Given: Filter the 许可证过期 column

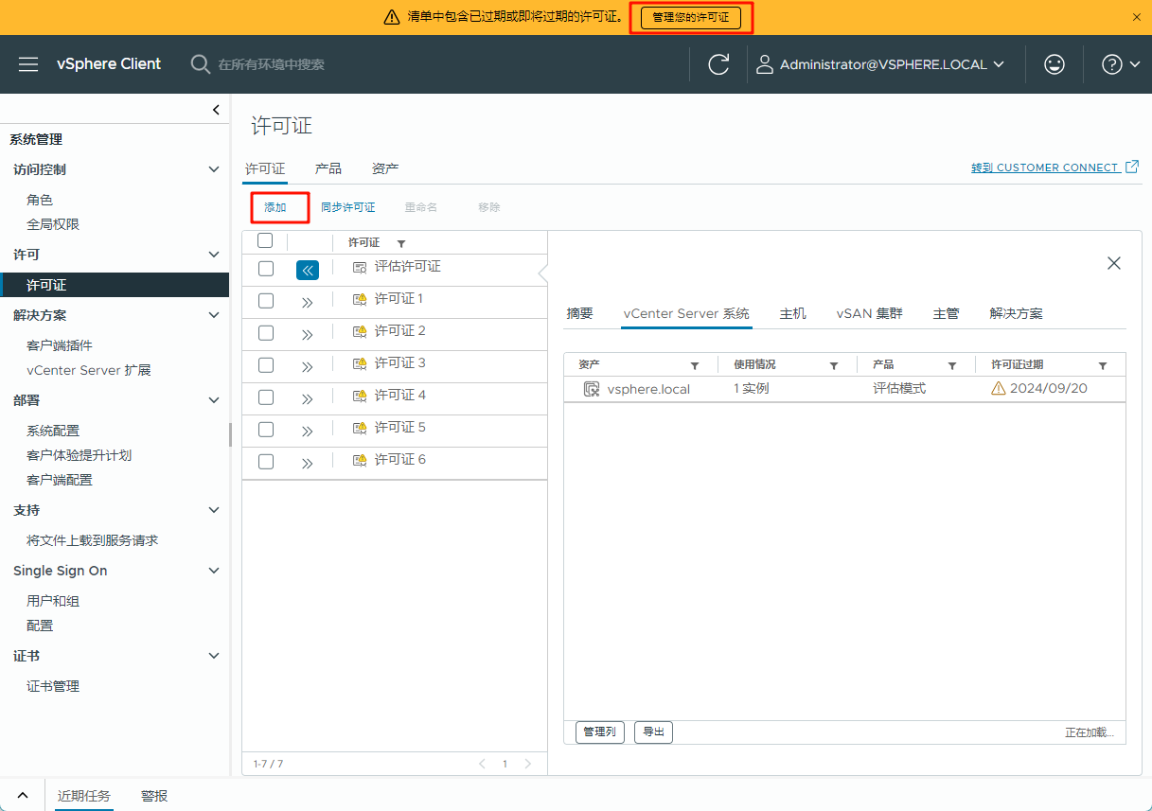Looking at the screenshot, I should [x=1103, y=365].
